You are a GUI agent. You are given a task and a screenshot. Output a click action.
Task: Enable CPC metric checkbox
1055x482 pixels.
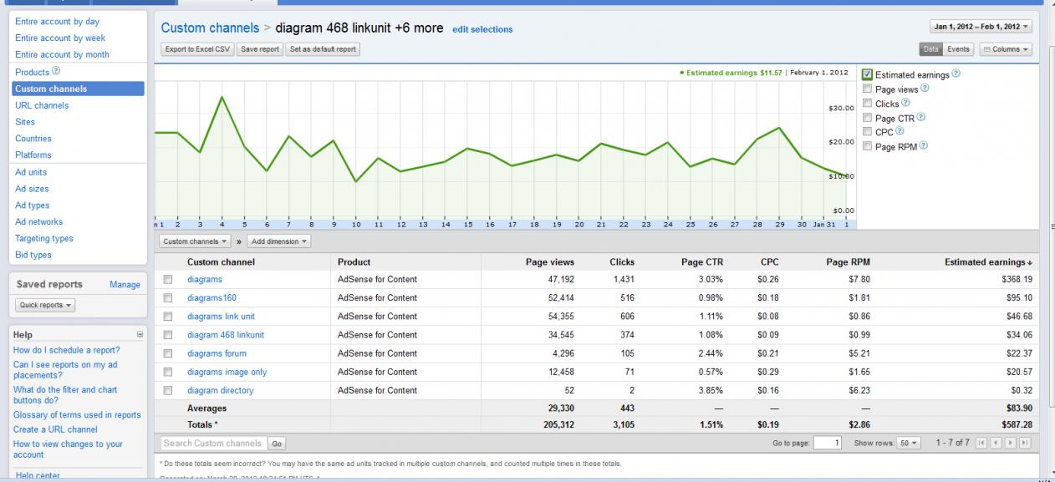[868, 132]
